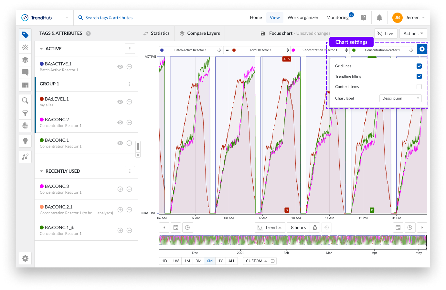Uncheck the Grid lines checkbox
446x290 pixels.
point(419,66)
